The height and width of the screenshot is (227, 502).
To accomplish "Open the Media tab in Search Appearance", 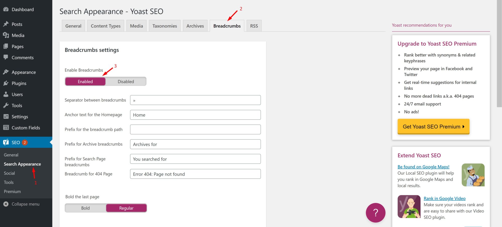I will (137, 26).
